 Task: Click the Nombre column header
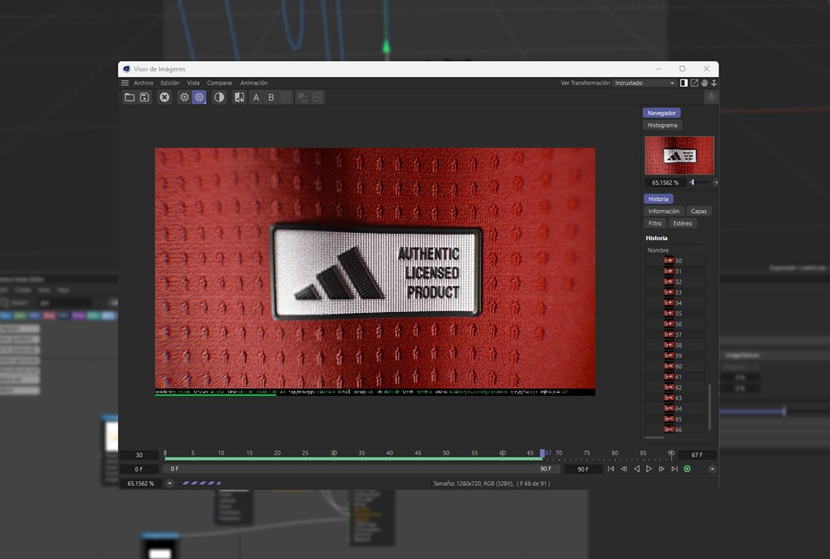pyautogui.click(x=658, y=250)
